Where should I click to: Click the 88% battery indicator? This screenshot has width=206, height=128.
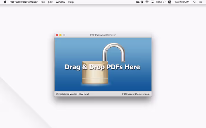(x=161, y=2)
